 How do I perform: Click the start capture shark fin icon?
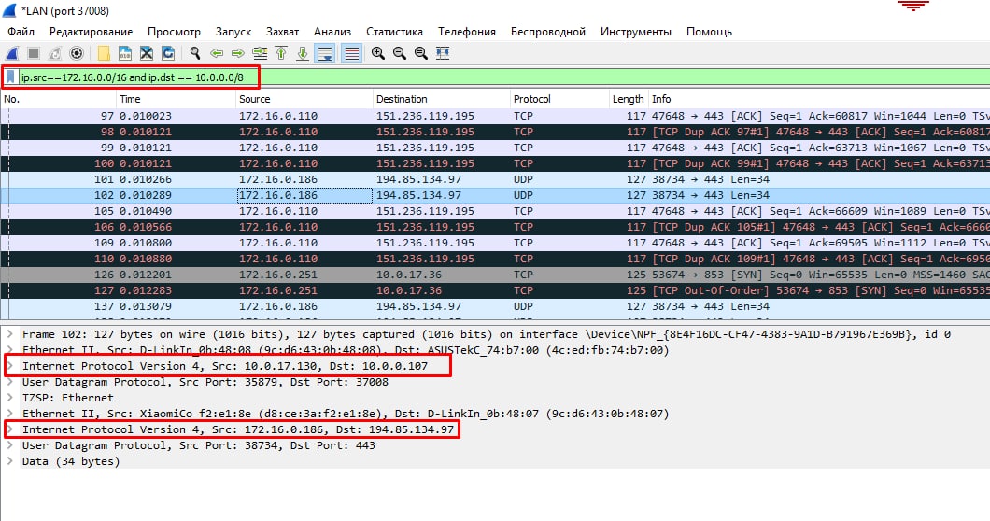(12, 53)
